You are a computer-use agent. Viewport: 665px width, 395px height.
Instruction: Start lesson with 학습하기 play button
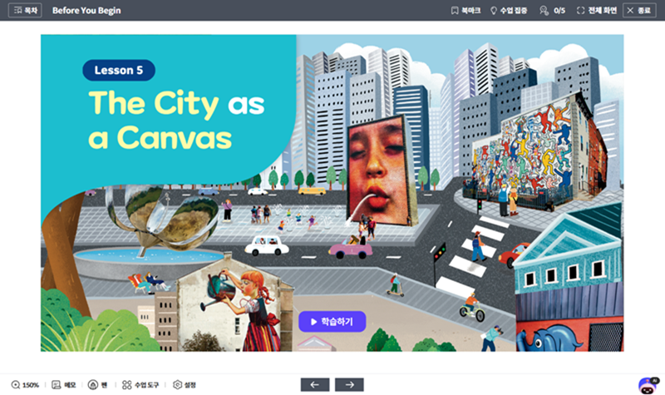pos(332,322)
